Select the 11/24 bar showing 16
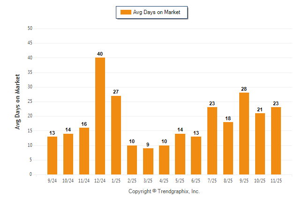Image resolution: width=303 pixels, height=203 pixels. (x=84, y=151)
